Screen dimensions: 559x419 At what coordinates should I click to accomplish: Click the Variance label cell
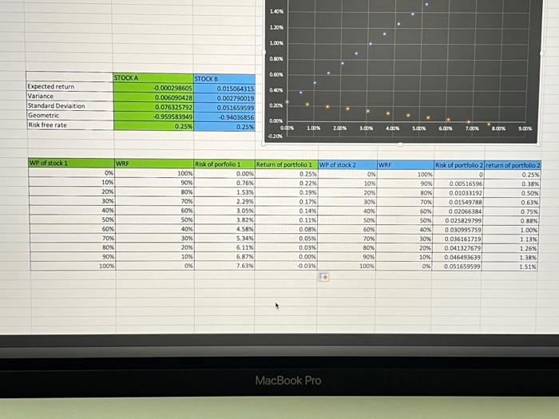click(69, 97)
